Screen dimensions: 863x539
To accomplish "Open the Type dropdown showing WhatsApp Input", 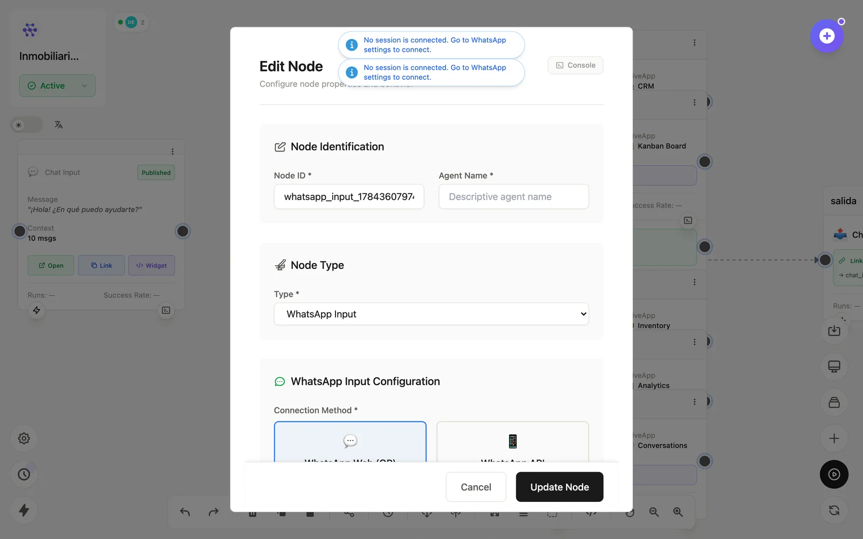I will 432,314.
